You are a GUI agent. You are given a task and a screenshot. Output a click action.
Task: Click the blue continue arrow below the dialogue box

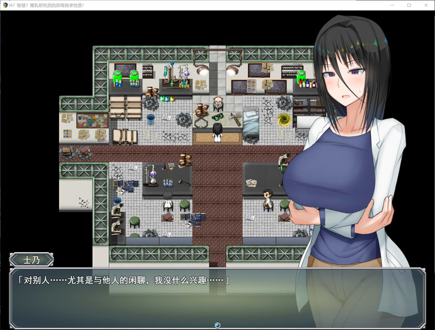[x=217, y=324]
